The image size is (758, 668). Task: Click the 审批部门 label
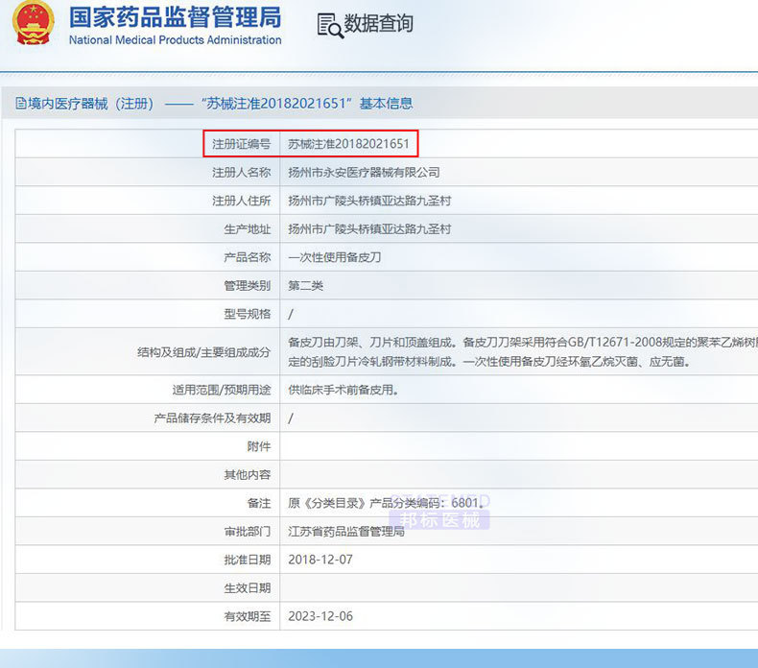[x=247, y=532]
